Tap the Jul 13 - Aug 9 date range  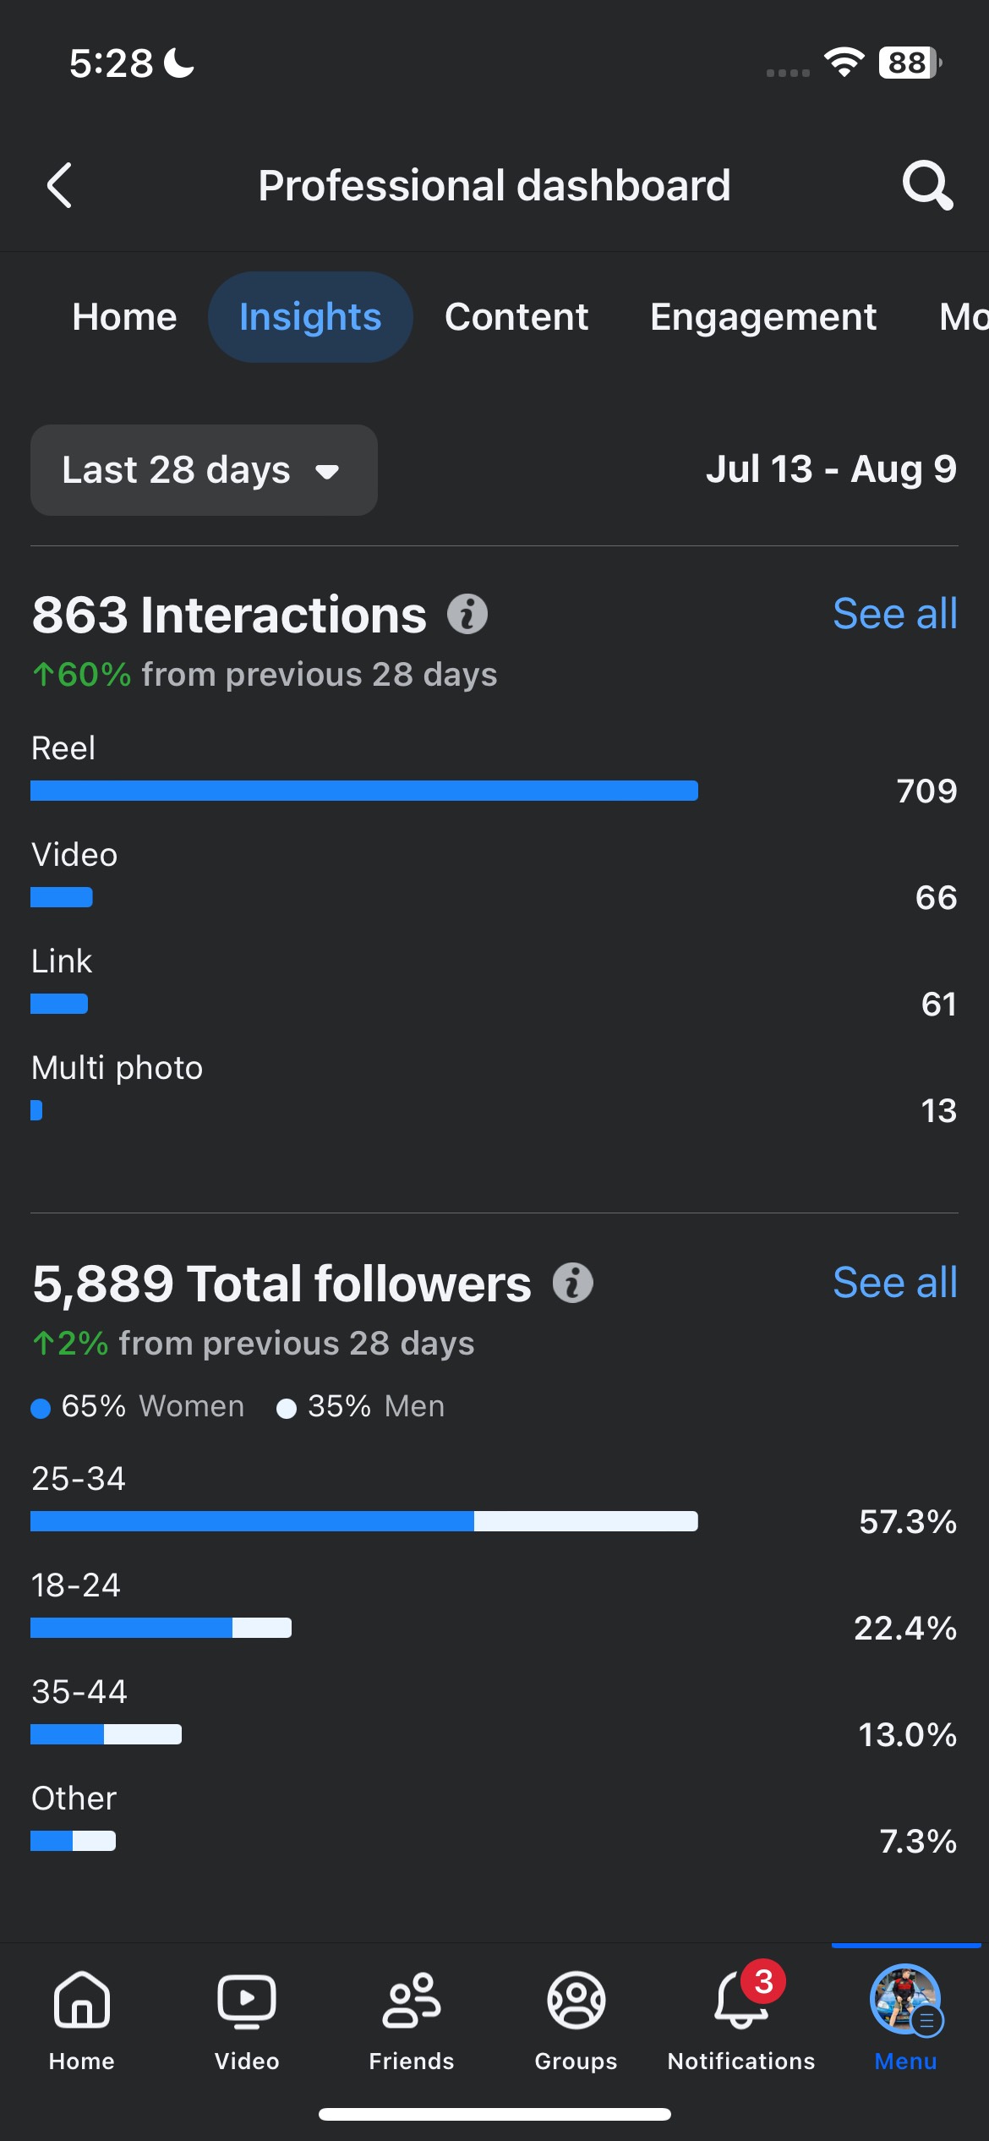point(832,469)
